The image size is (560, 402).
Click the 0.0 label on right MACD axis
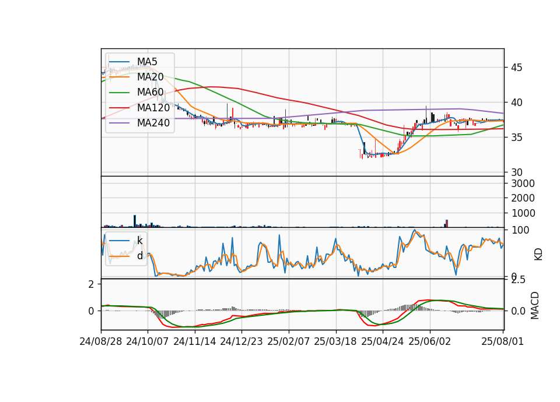point(518,311)
